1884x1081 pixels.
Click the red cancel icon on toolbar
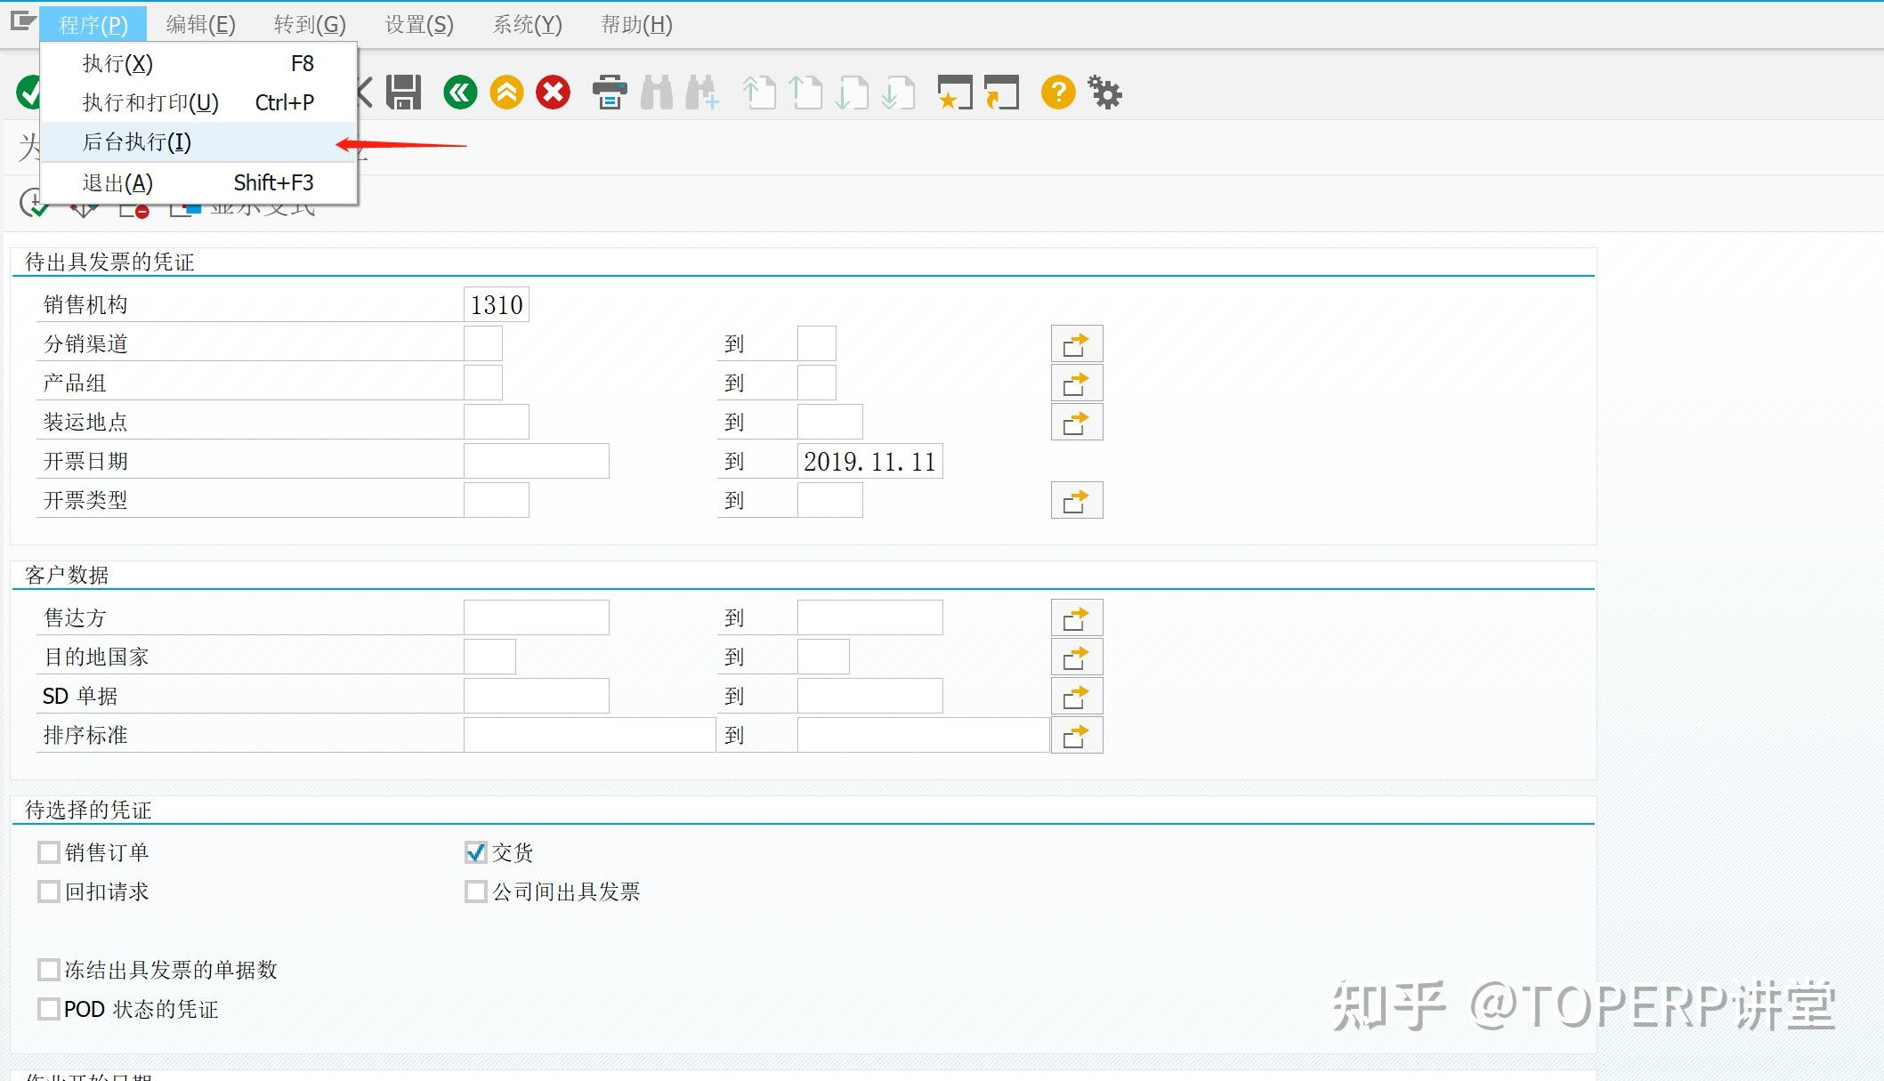pos(553,92)
